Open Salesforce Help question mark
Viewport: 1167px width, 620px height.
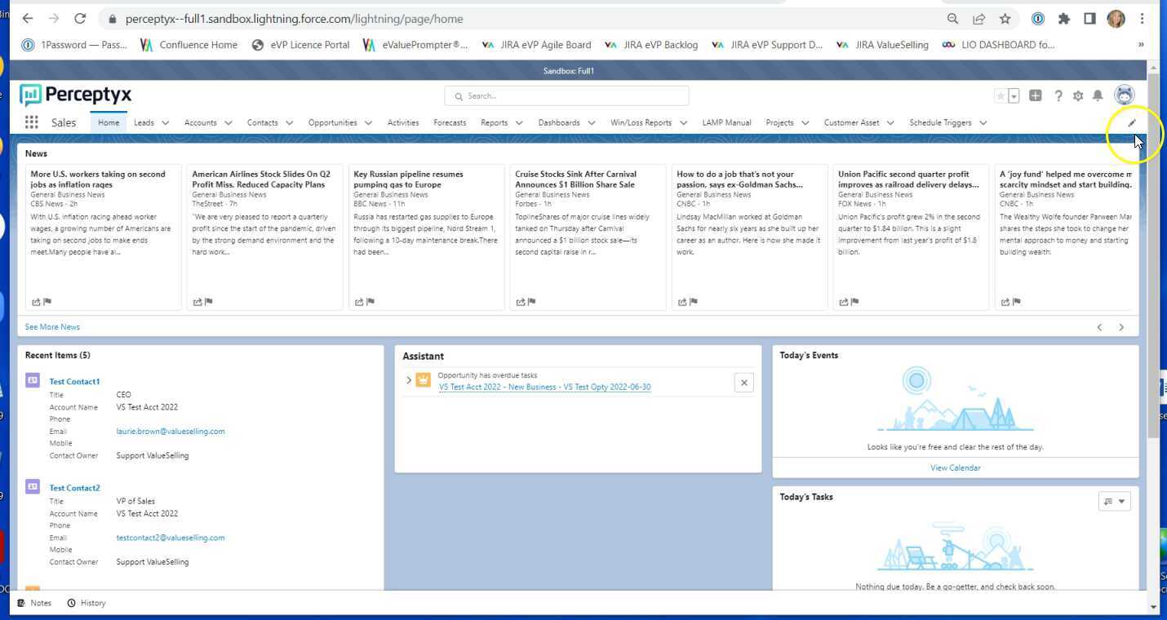1058,95
